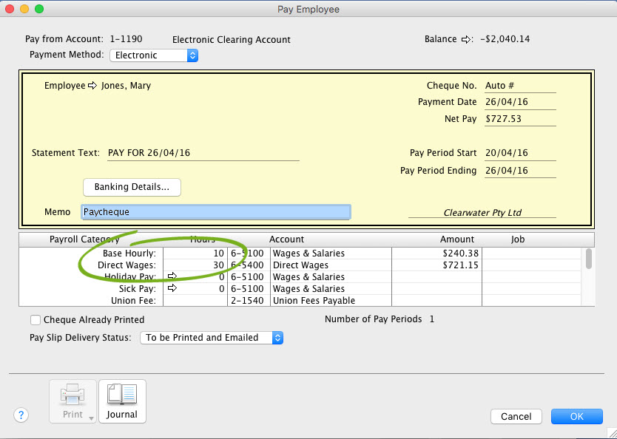This screenshot has height=439, width=617.
Task: Toggle the Cheque Already Printed checkbox
Action: click(x=36, y=320)
